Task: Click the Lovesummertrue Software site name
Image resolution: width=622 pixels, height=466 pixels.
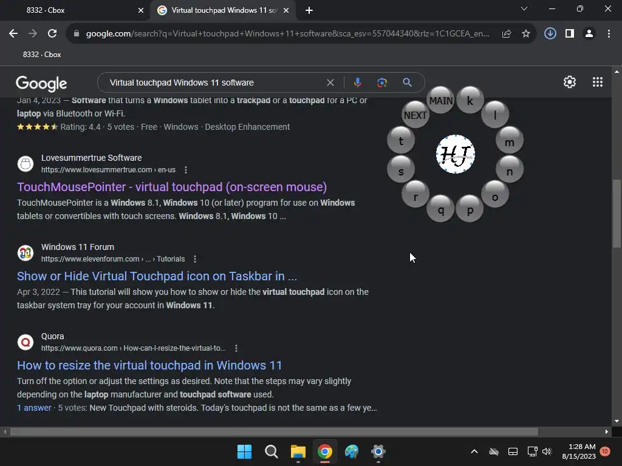Action: click(x=91, y=158)
